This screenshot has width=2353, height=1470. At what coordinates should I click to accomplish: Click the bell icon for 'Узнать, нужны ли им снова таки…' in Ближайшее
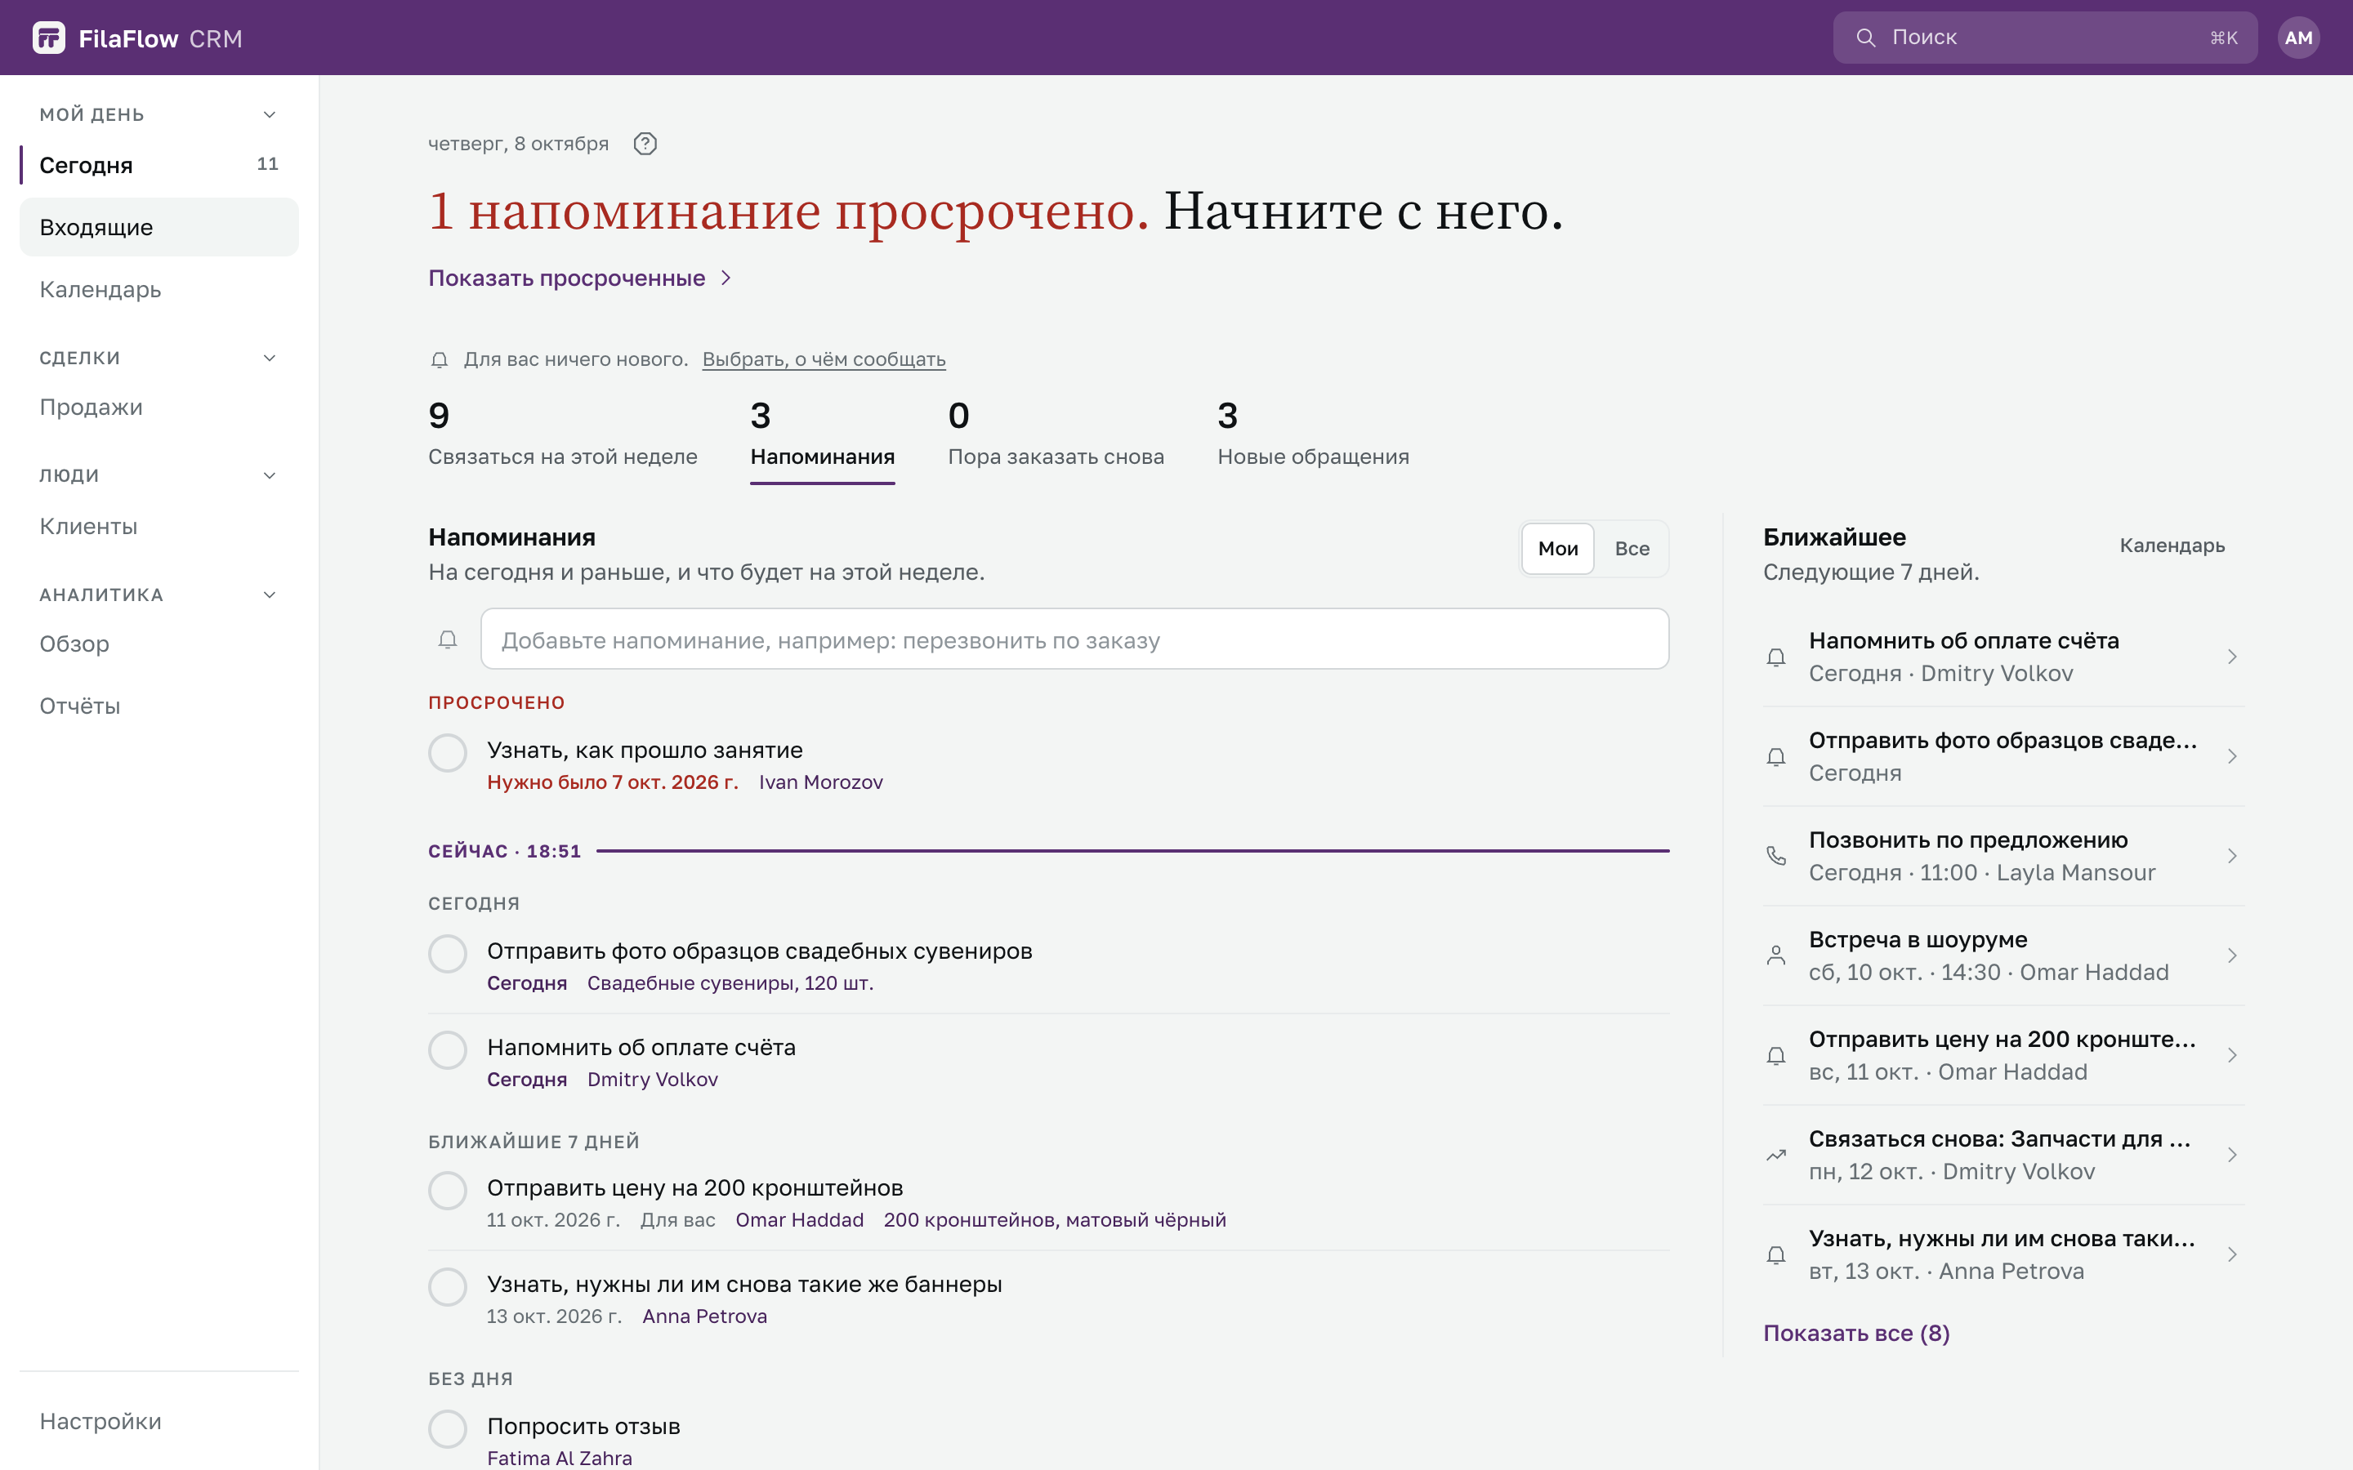click(x=1775, y=1255)
